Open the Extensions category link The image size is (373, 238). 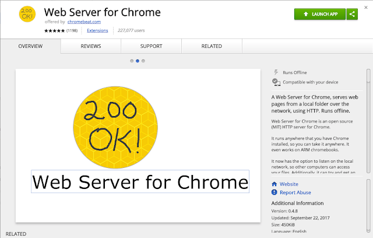tap(97, 30)
